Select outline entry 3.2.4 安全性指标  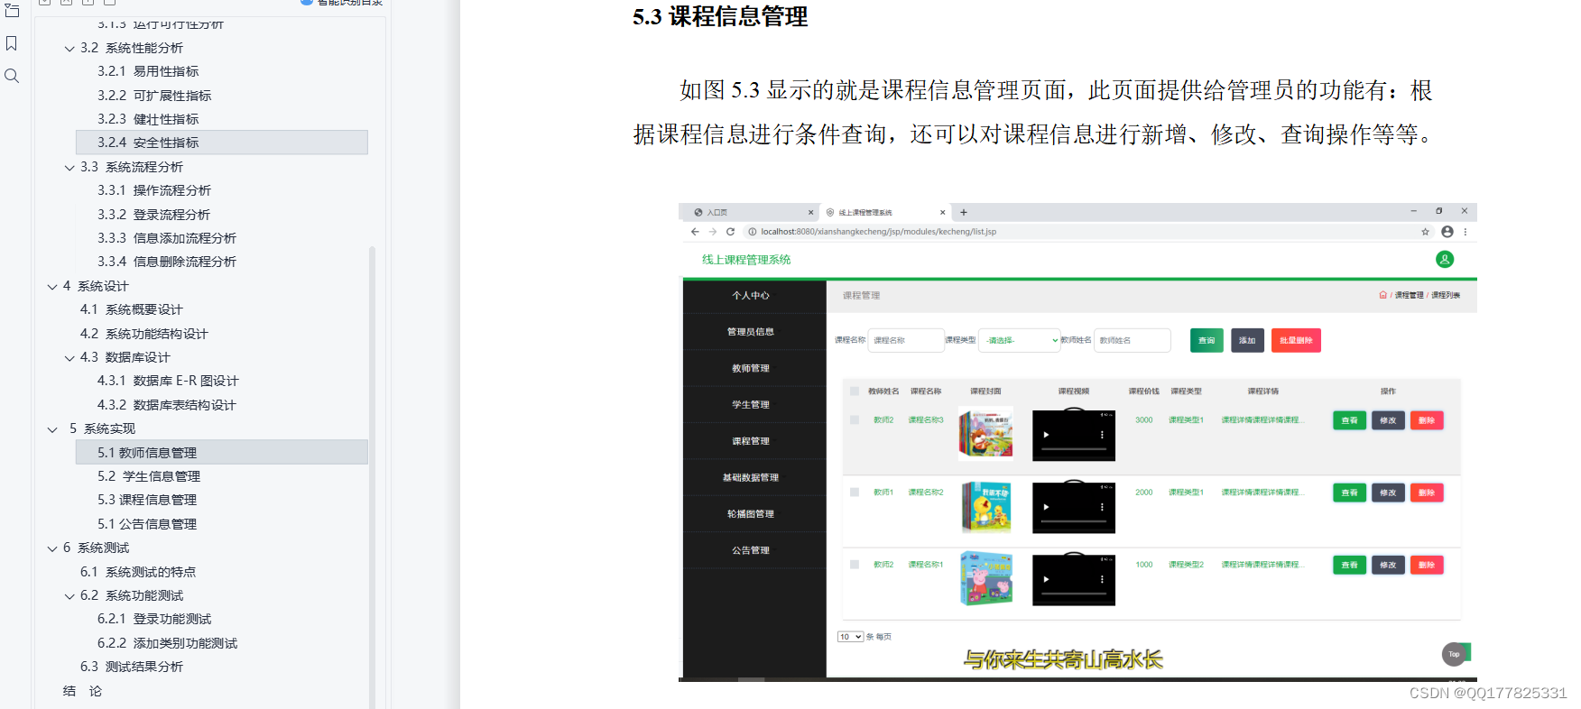[222, 143]
